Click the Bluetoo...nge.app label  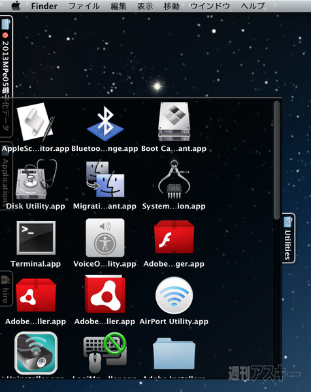[x=105, y=148]
